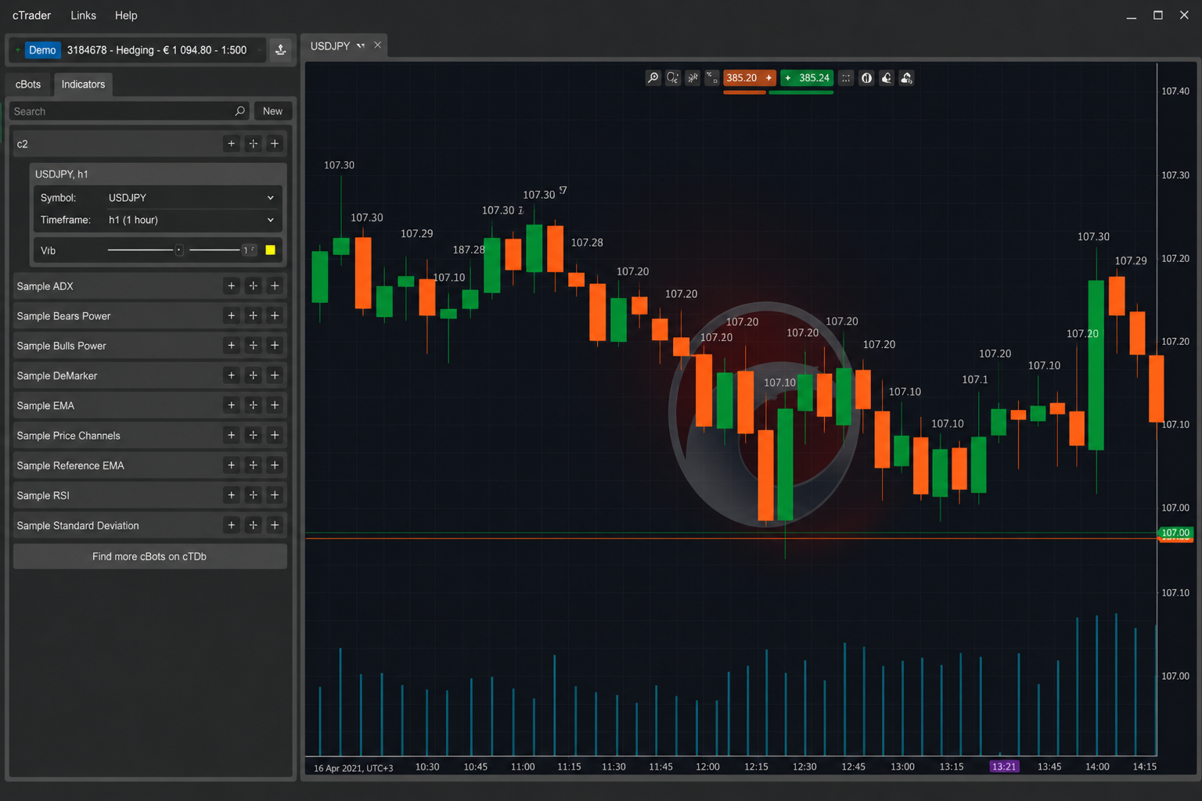The image size is (1202, 801).
Task: Click middle crosshair icon on Sample ADX row
Action: click(x=253, y=286)
